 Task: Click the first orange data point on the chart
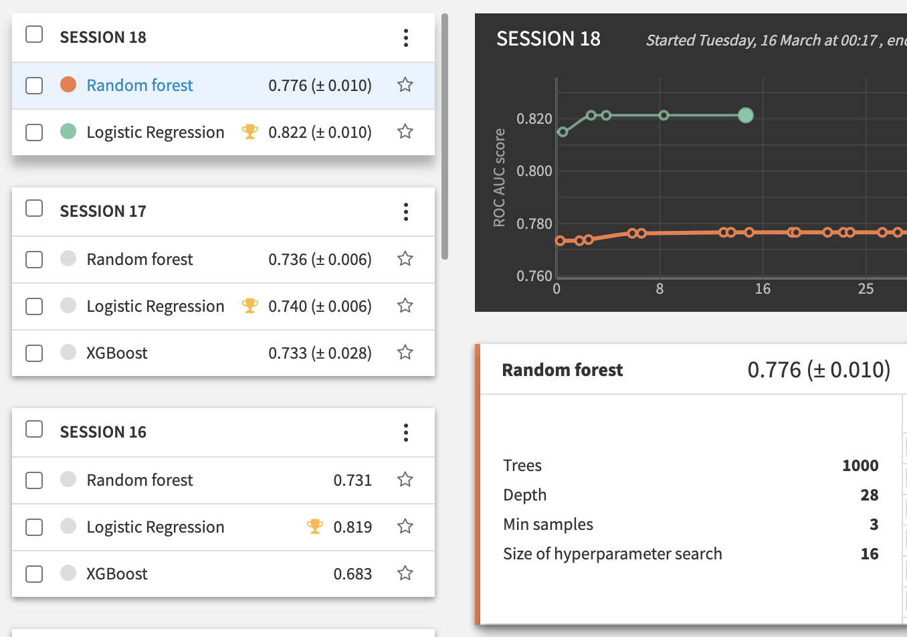(x=561, y=241)
